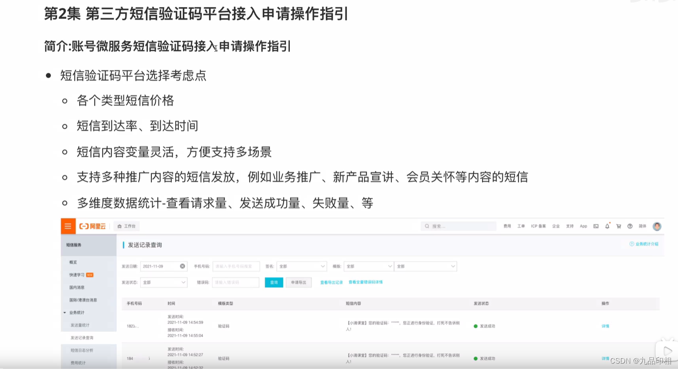Click the phone number starting with 1823
This screenshot has height=369, width=678.
(133, 326)
